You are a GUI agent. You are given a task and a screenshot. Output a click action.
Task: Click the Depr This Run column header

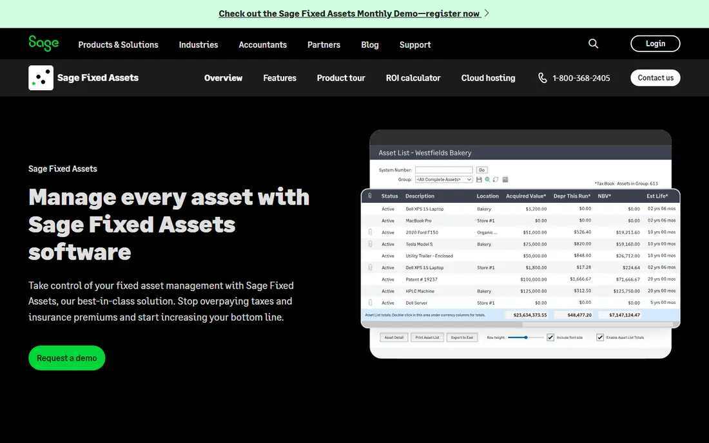point(572,196)
